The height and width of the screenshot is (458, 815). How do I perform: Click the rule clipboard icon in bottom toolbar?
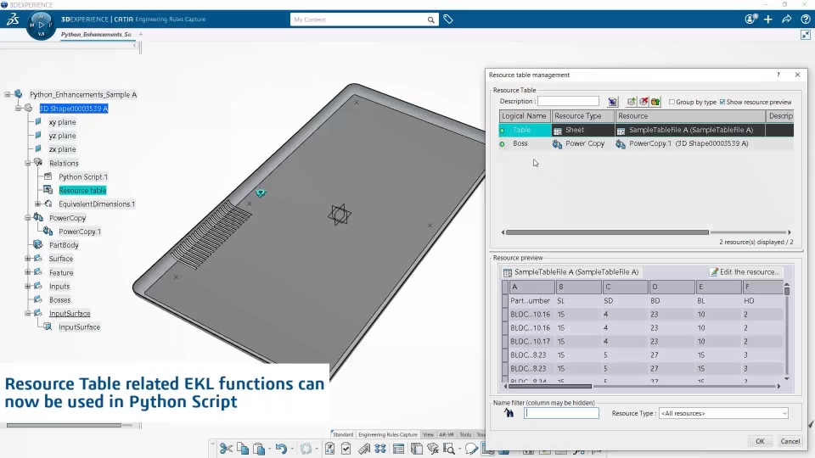point(329,449)
